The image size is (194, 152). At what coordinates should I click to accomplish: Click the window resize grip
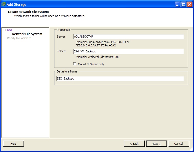(191, 149)
